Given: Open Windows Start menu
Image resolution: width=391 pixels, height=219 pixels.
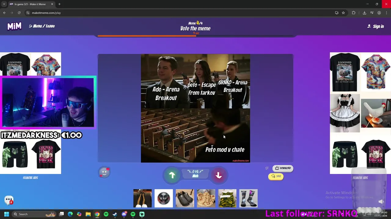Looking at the screenshot, I should [x=6, y=214].
